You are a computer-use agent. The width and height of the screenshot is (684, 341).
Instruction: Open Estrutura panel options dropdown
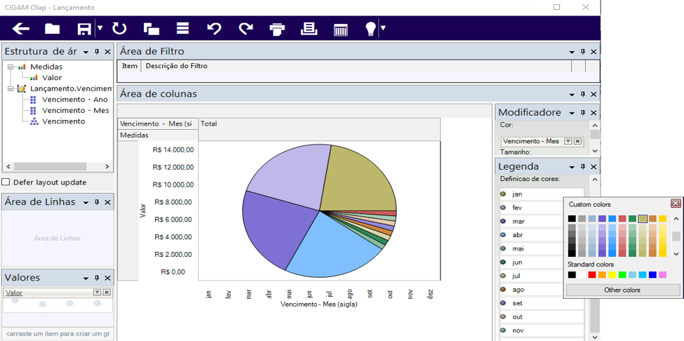point(86,52)
